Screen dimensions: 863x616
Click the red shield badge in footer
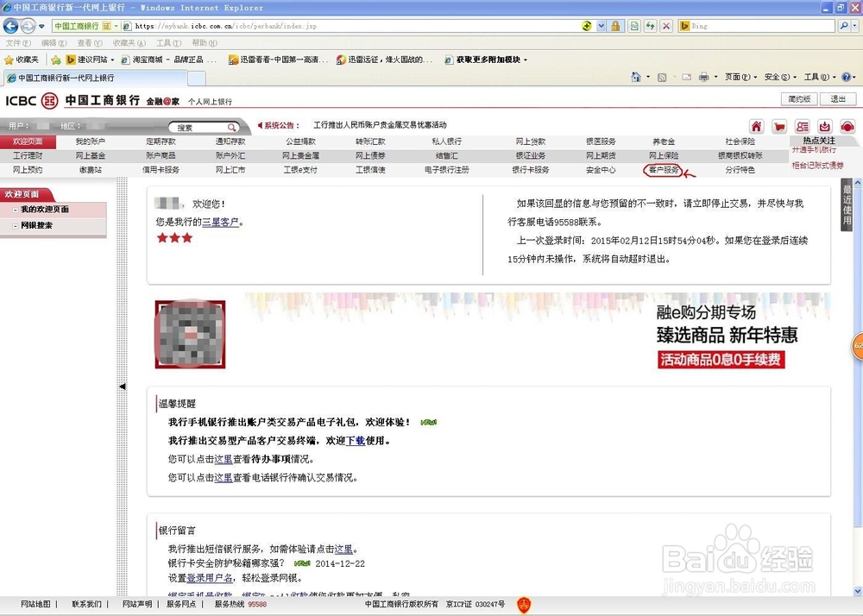[525, 605]
